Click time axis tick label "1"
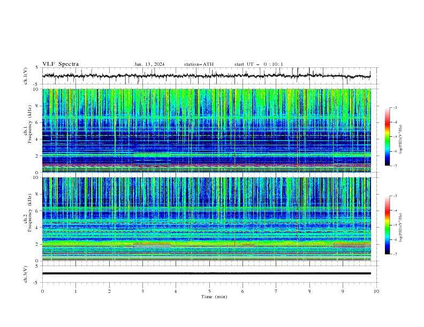Image resolution: width=424 pixels, height=327 pixels. [x=75, y=291]
